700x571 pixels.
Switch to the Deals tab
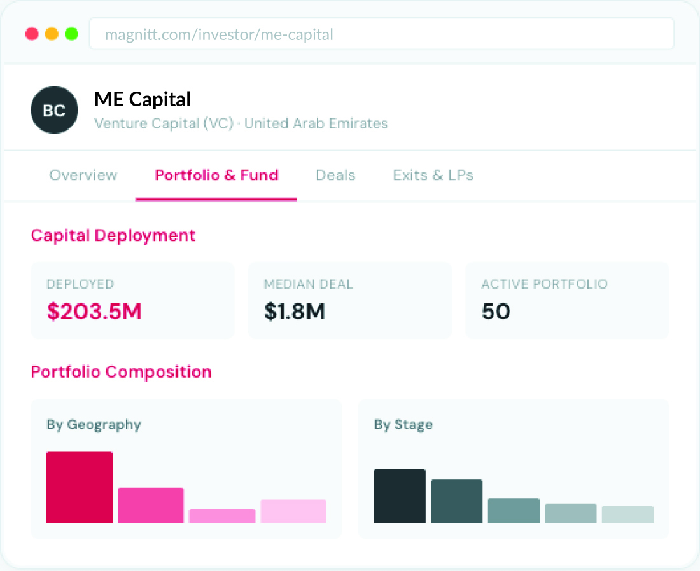click(336, 175)
